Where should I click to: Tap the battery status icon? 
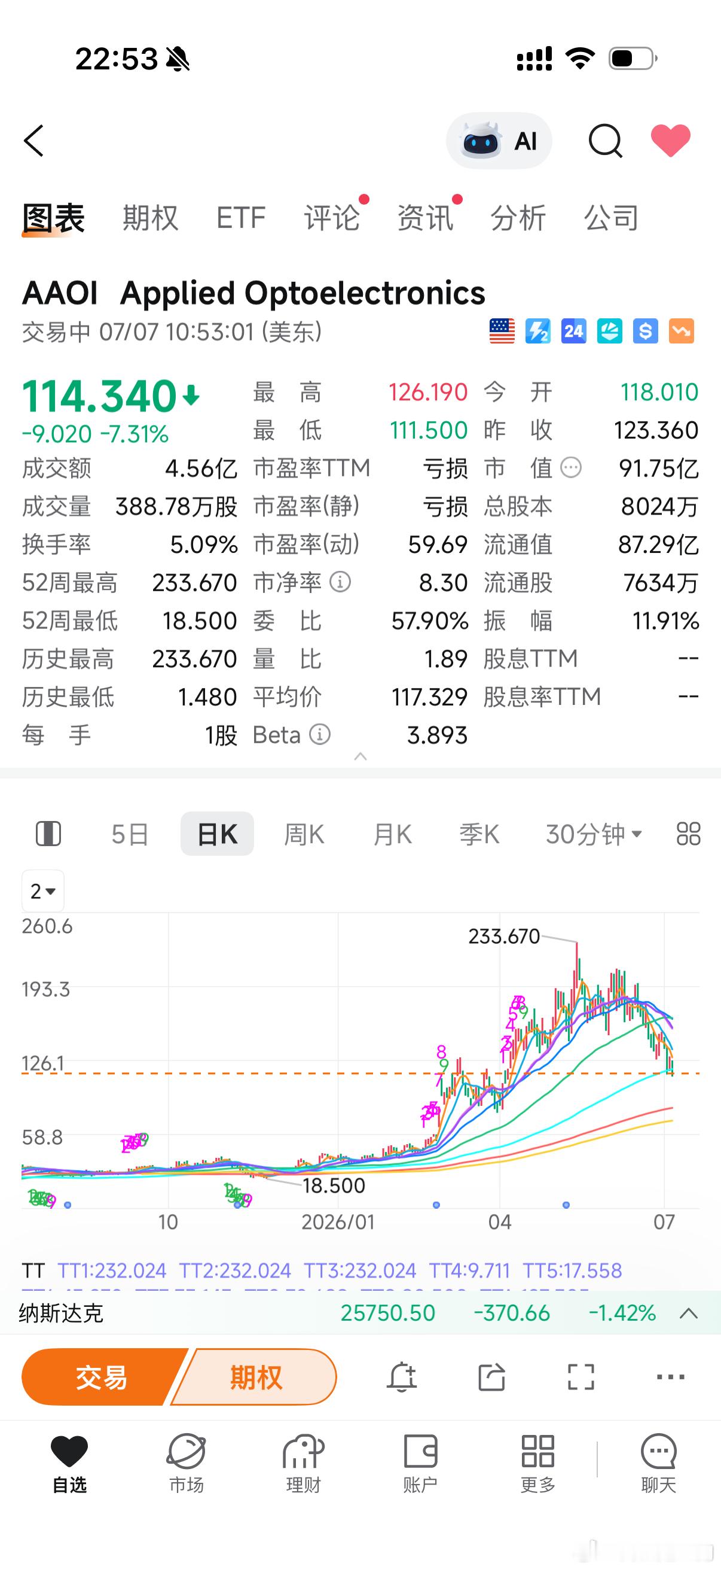click(633, 59)
